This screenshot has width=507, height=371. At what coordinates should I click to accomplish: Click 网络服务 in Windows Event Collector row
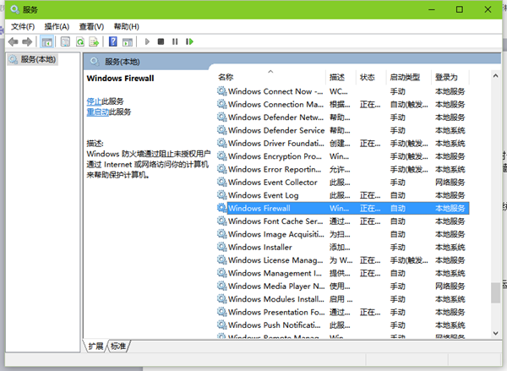450,183
